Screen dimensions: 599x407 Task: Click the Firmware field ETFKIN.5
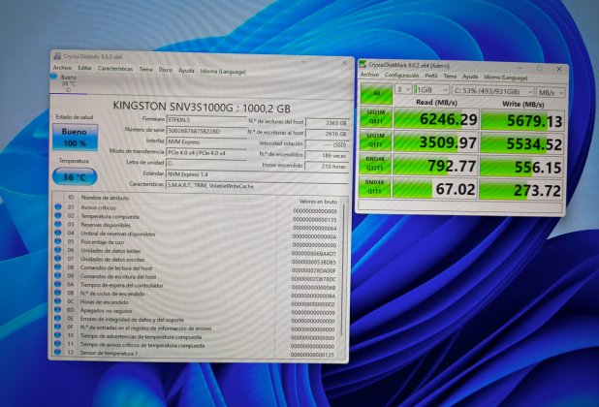pyautogui.click(x=206, y=120)
